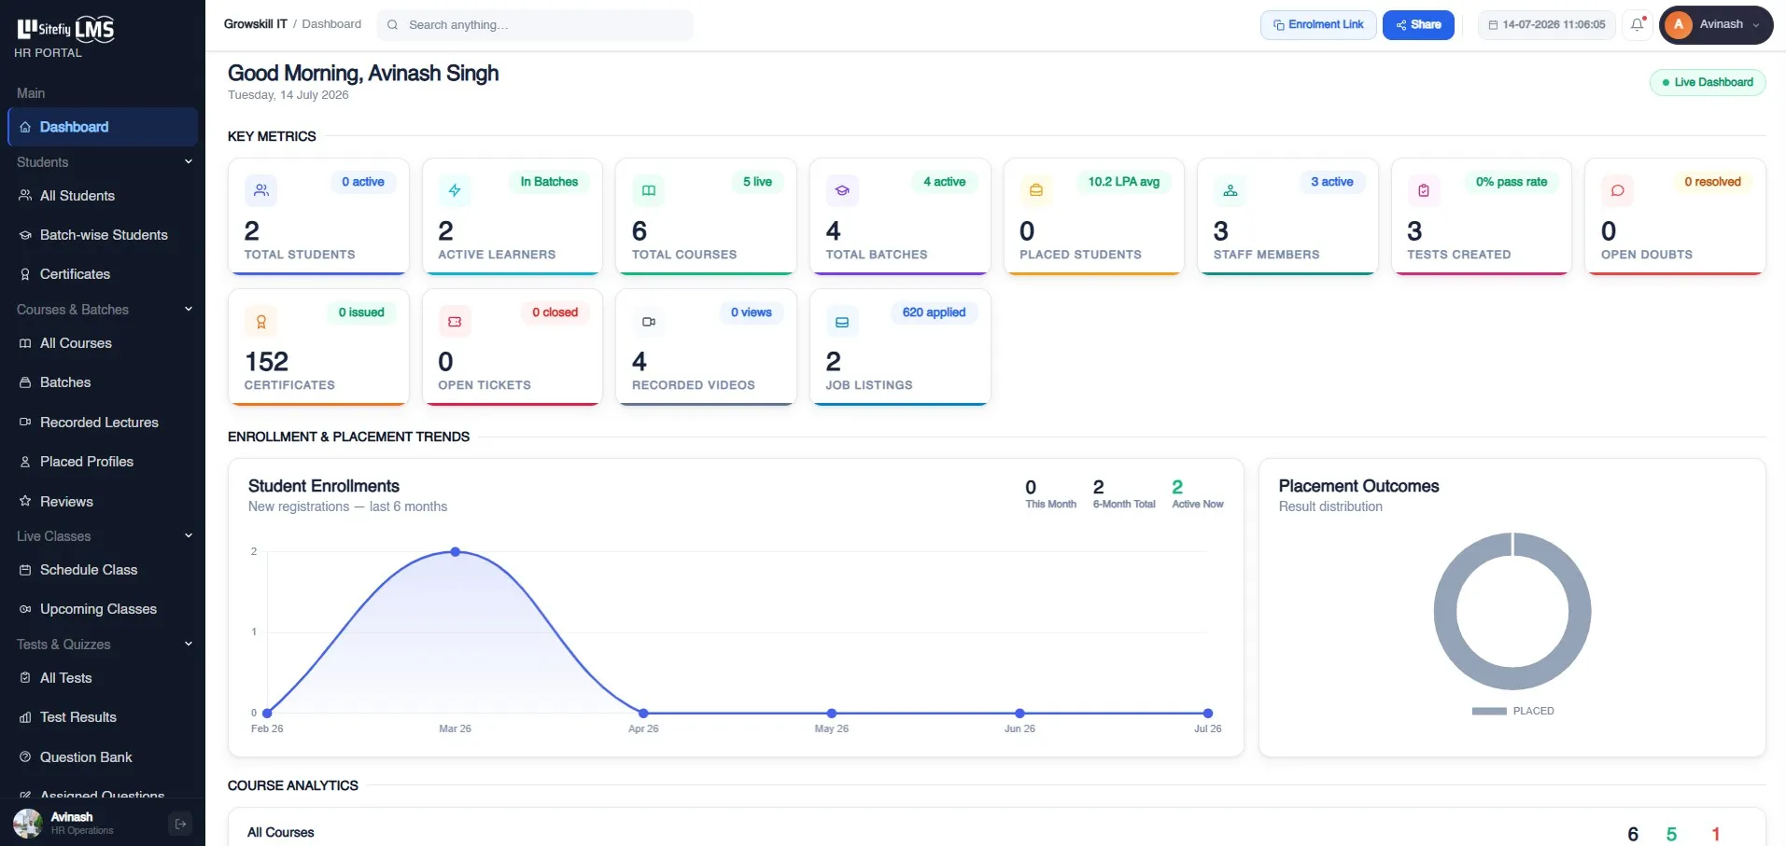Open Dashboard in the sidebar

coord(103,127)
